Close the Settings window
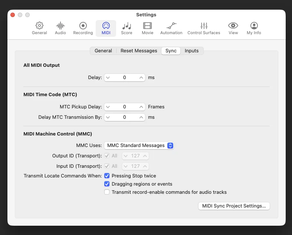The height and width of the screenshot is (235, 292). coord(13,15)
